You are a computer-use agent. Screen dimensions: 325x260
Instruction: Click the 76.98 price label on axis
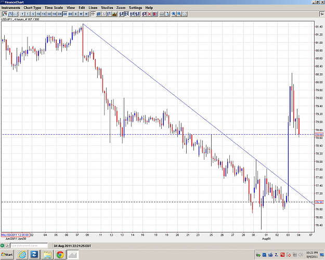pyautogui.click(x=319, y=202)
